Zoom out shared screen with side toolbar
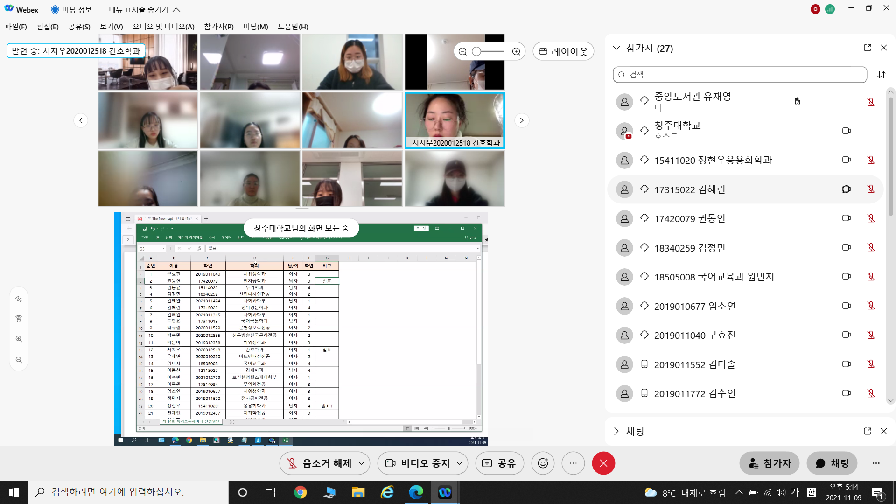Image resolution: width=896 pixels, height=504 pixels. click(19, 360)
